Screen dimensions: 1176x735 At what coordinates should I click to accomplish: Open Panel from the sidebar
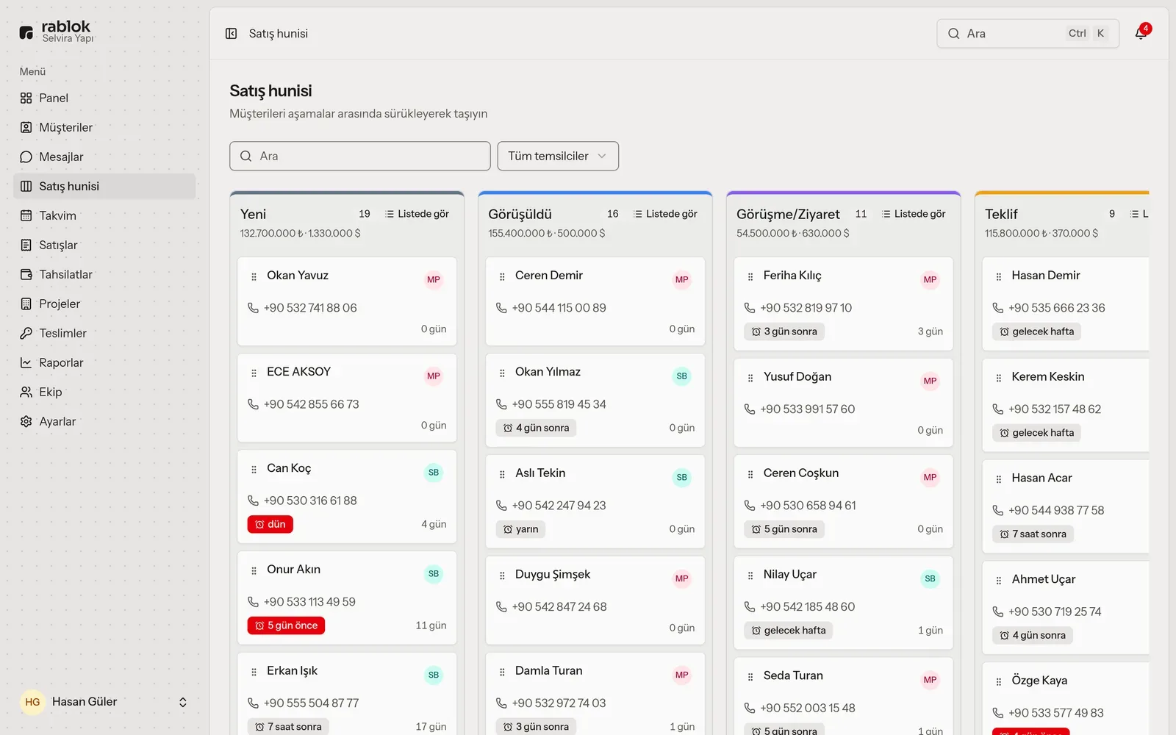[x=104, y=98]
